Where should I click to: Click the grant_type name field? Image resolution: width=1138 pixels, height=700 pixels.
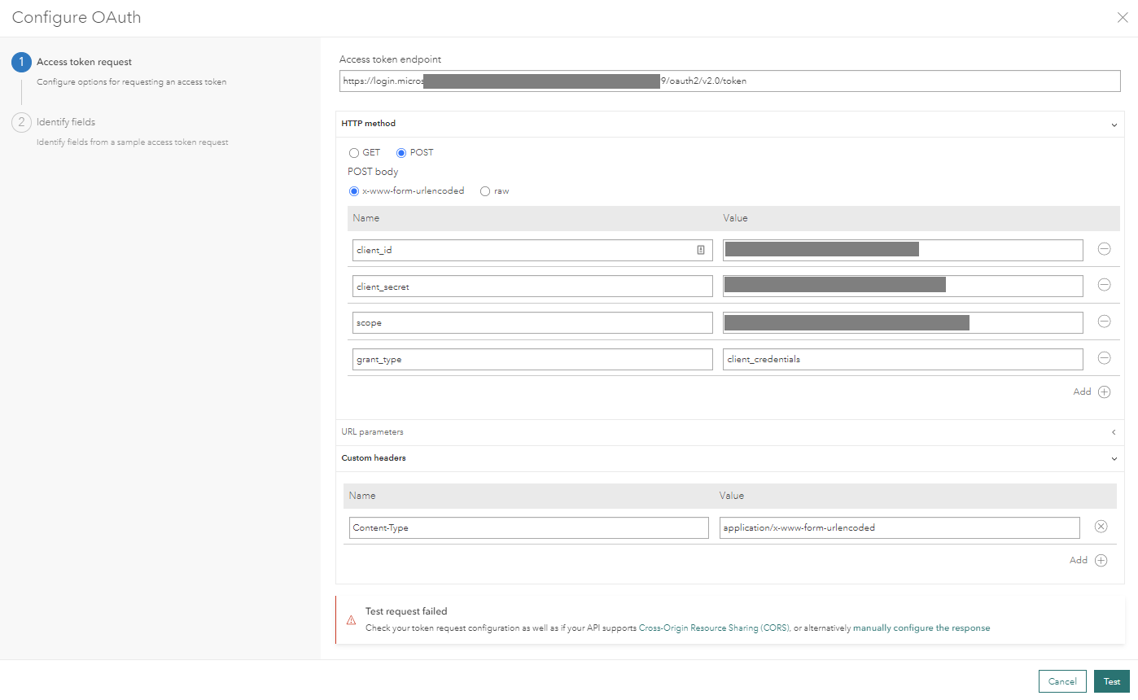pyautogui.click(x=532, y=359)
